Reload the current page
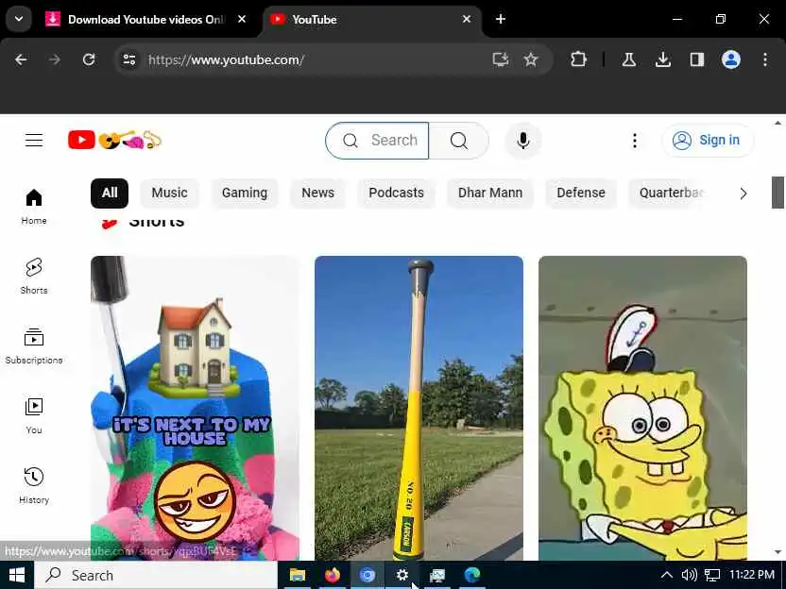This screenshot has height=589, width=786. (x=89, y=60)
